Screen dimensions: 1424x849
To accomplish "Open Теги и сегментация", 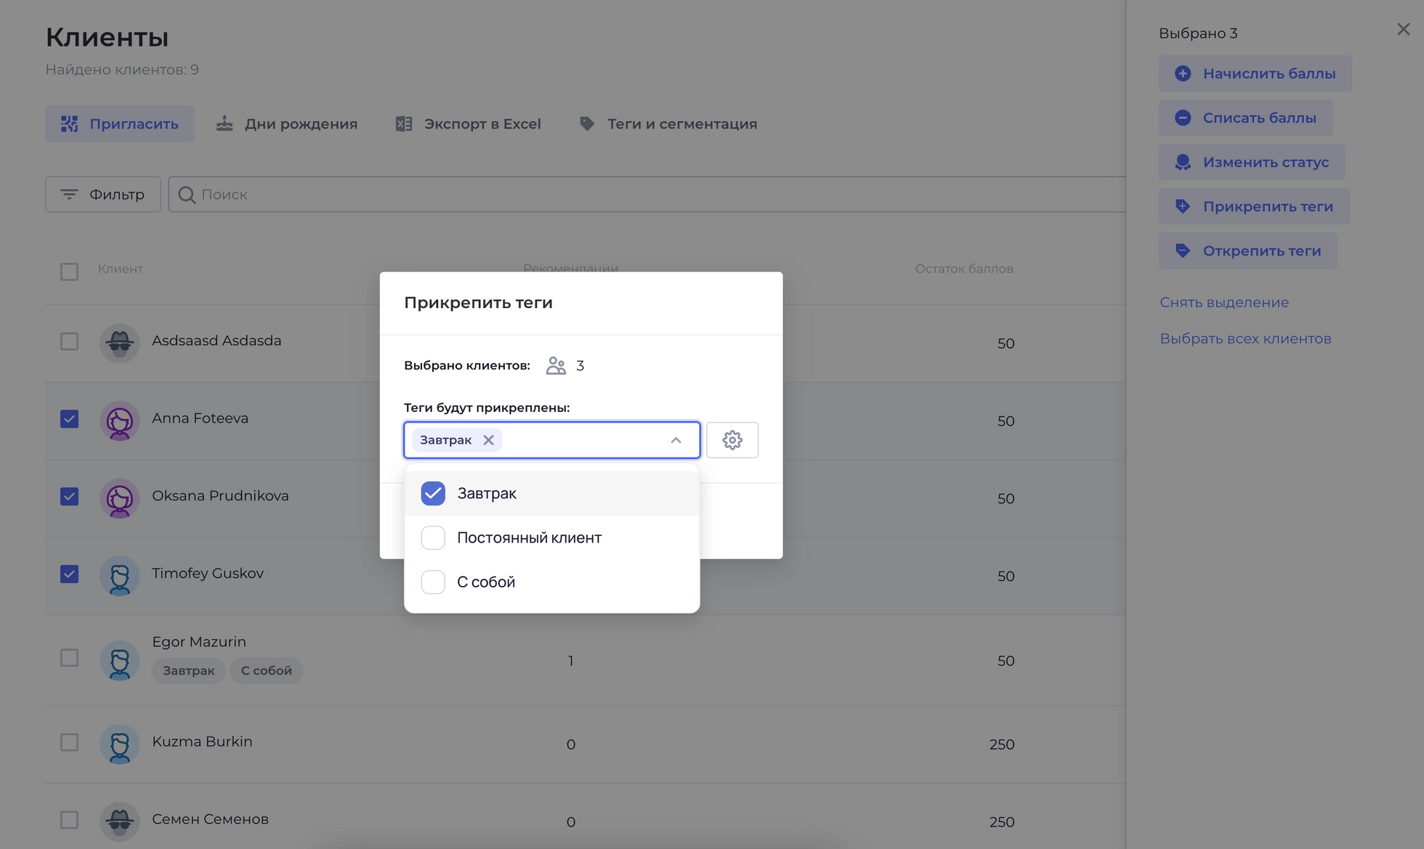I will [x=668, y=123].
